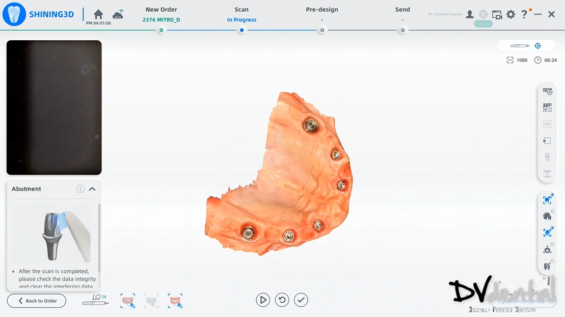The image size is (565, 317).
Task: Select the rectangular selection tool in right toolbar
Action: (x=547, y=140)
